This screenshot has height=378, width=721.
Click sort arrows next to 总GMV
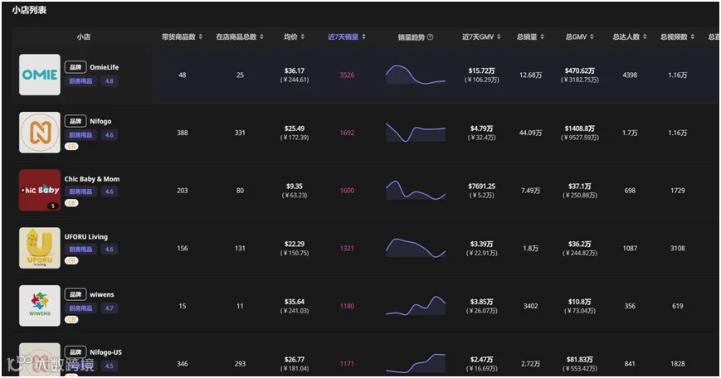tap(592, 36)
